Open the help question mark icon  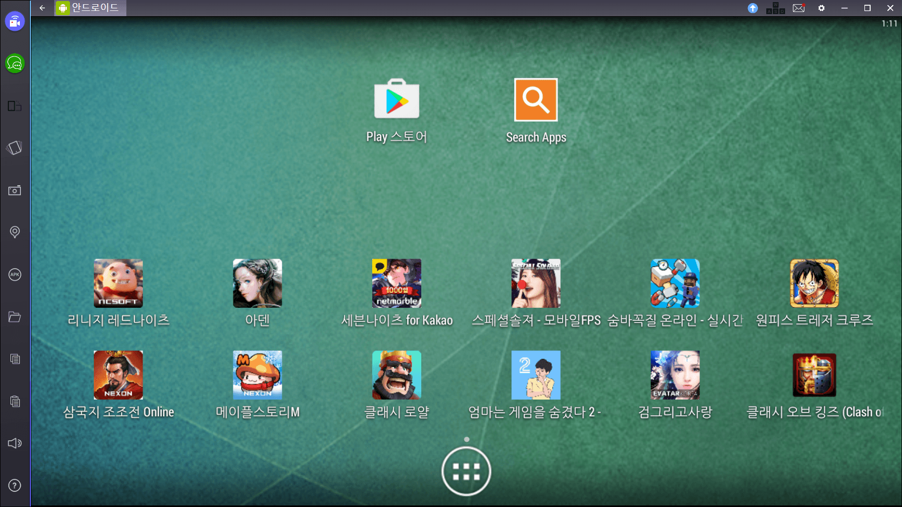15,486
